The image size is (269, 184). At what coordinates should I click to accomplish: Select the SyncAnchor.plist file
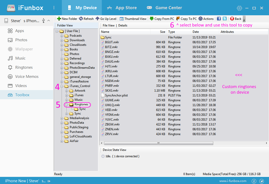click(x=115, y=95)
